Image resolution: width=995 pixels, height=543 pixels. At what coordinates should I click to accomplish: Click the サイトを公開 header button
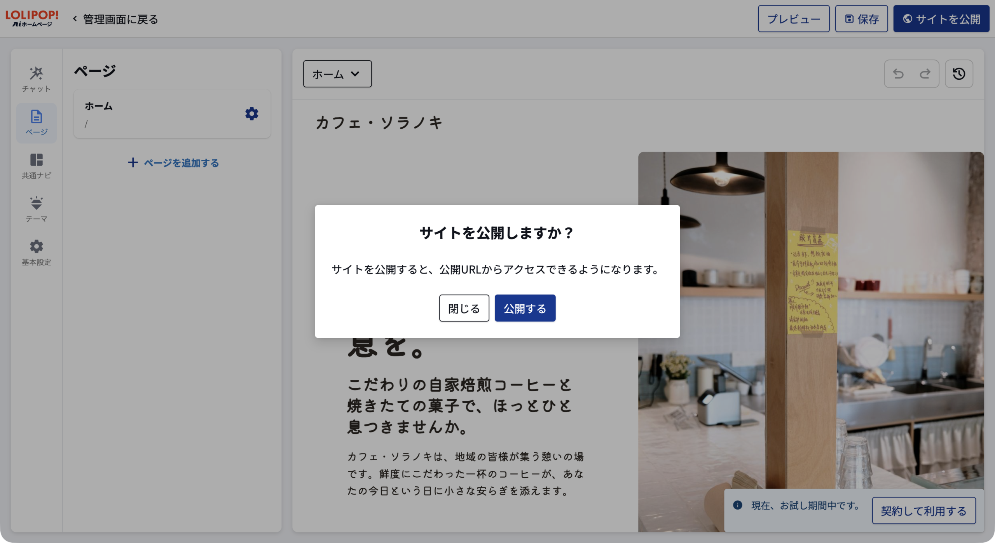941,19
